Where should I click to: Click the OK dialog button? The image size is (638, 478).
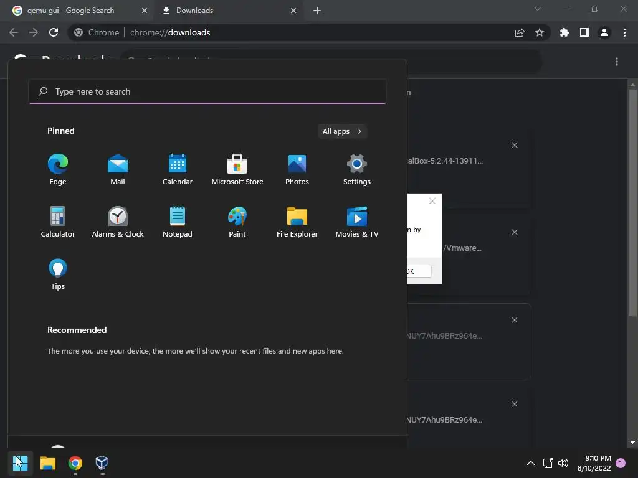coord(419,271)
